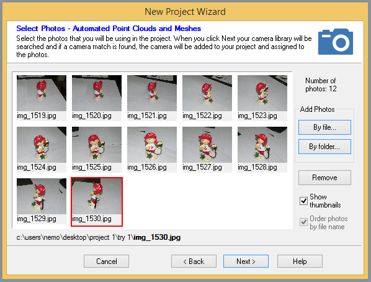Select thumbnail img_1524.jpg
Screen dimensions: 371x282
tap(42, 149)
